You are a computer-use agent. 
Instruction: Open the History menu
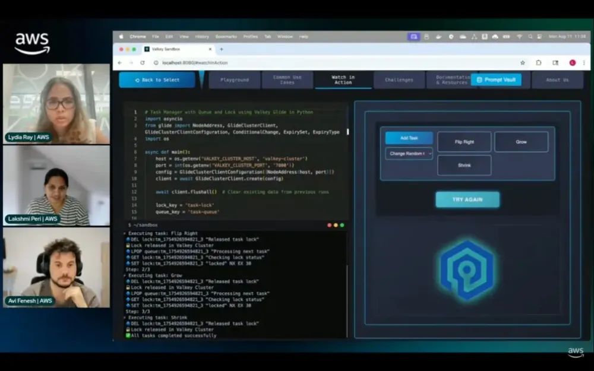click(202, 37)
